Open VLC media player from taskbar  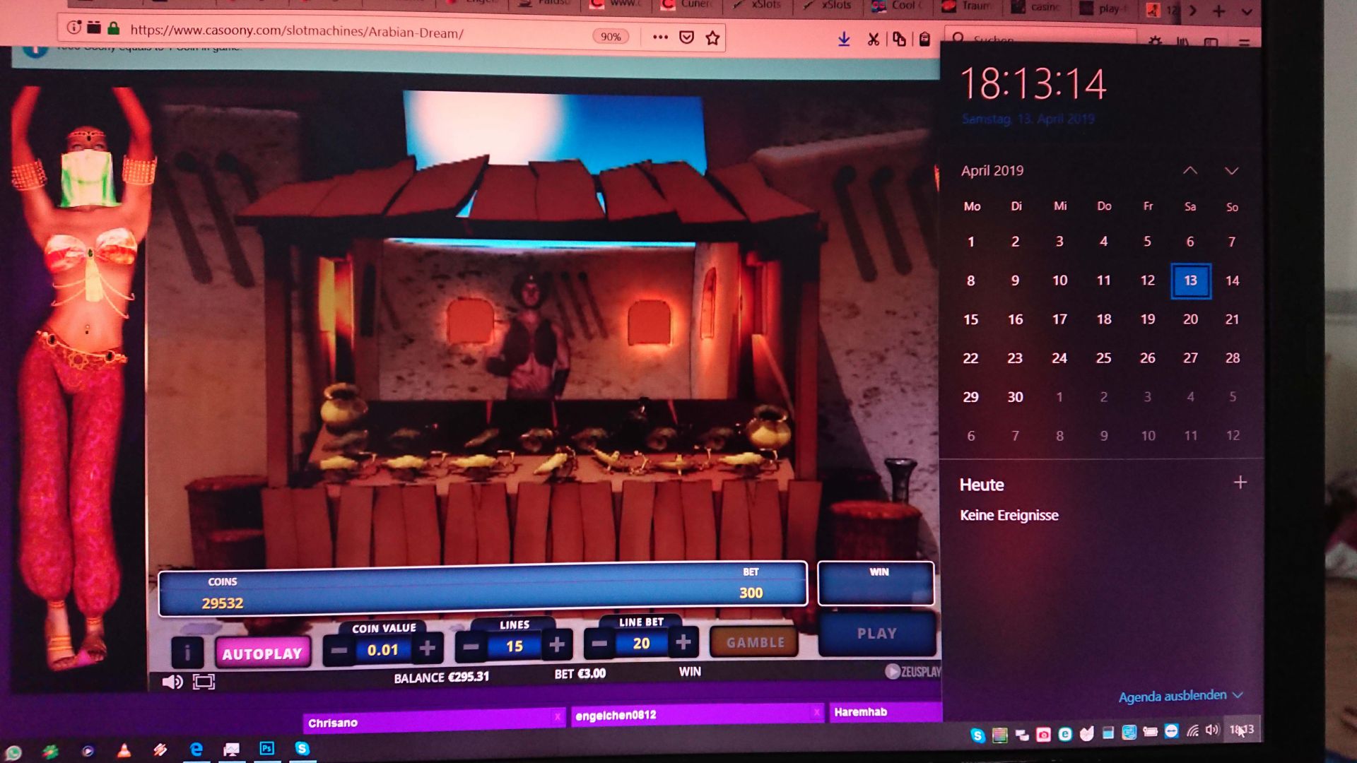124,750
